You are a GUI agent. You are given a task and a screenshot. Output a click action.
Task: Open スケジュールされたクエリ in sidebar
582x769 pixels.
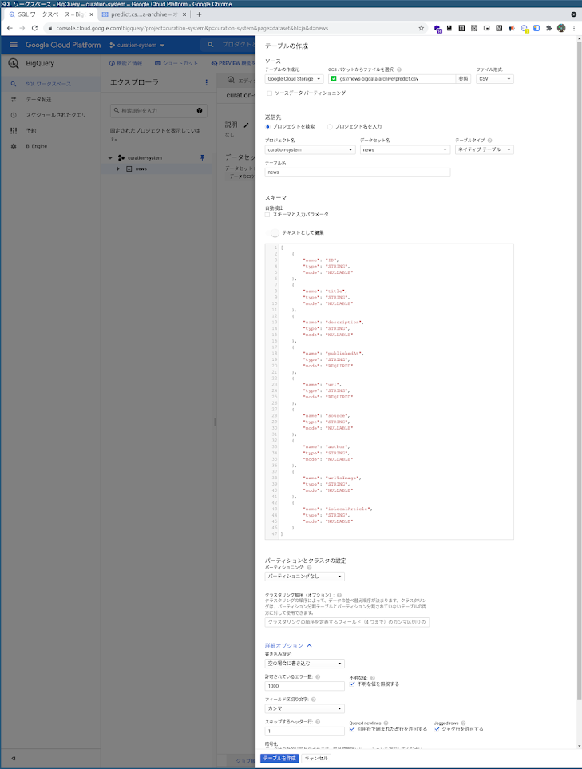pos(49,115)
